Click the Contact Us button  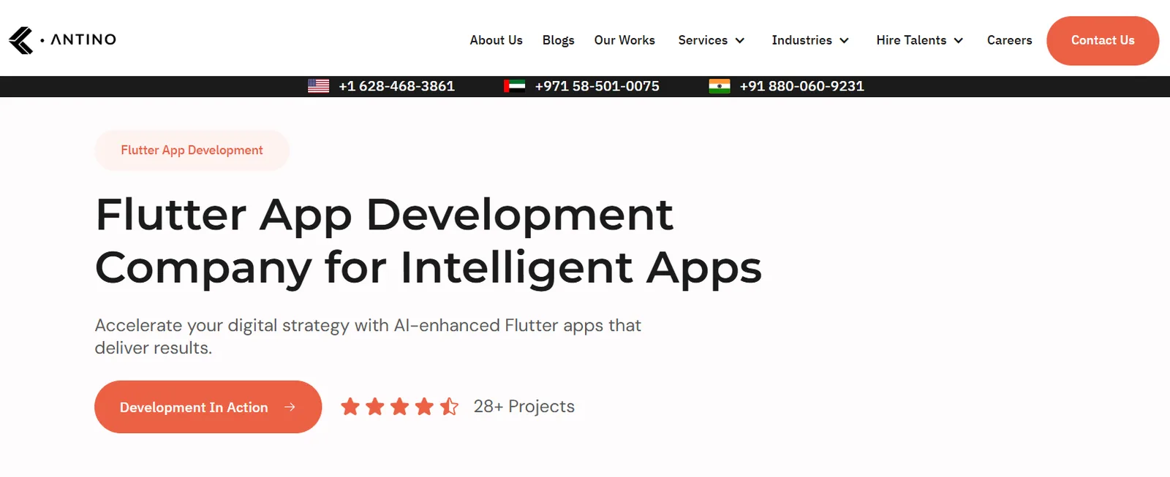[x=1103, y=41]
